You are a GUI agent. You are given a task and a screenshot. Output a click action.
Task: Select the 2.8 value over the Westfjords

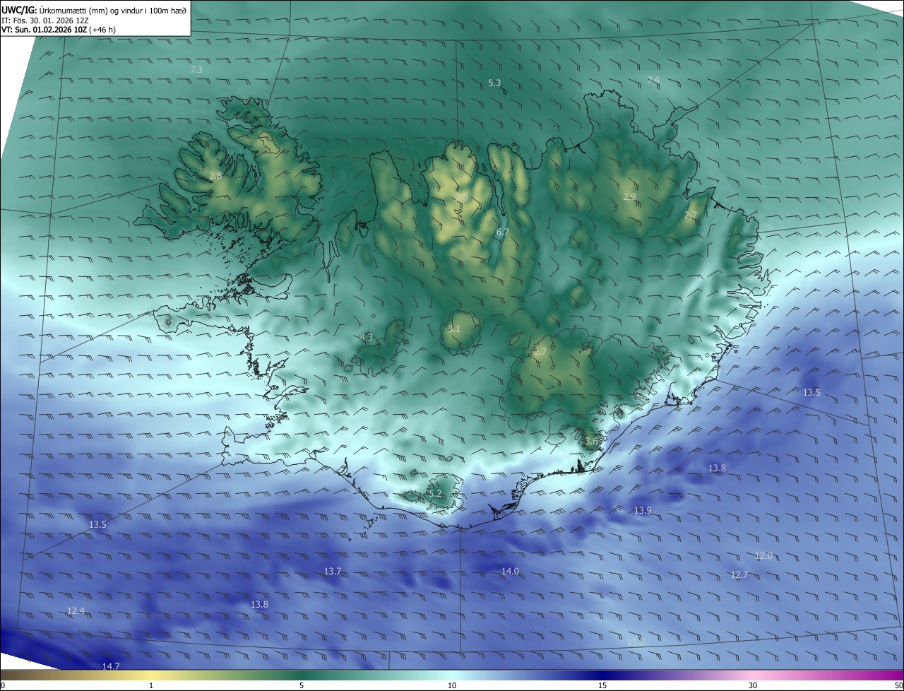215,175
